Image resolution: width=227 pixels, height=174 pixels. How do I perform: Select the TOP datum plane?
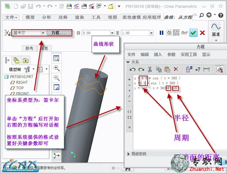click(17, 88)
